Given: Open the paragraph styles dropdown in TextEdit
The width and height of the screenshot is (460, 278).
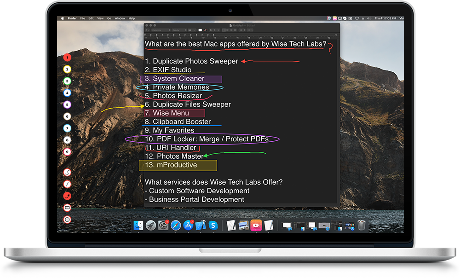Looking at the screenshot, I should point(147,30).
